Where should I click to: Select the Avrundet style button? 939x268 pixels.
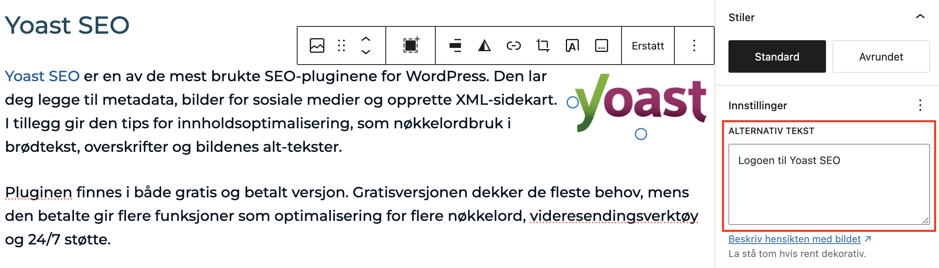[881, 56]
